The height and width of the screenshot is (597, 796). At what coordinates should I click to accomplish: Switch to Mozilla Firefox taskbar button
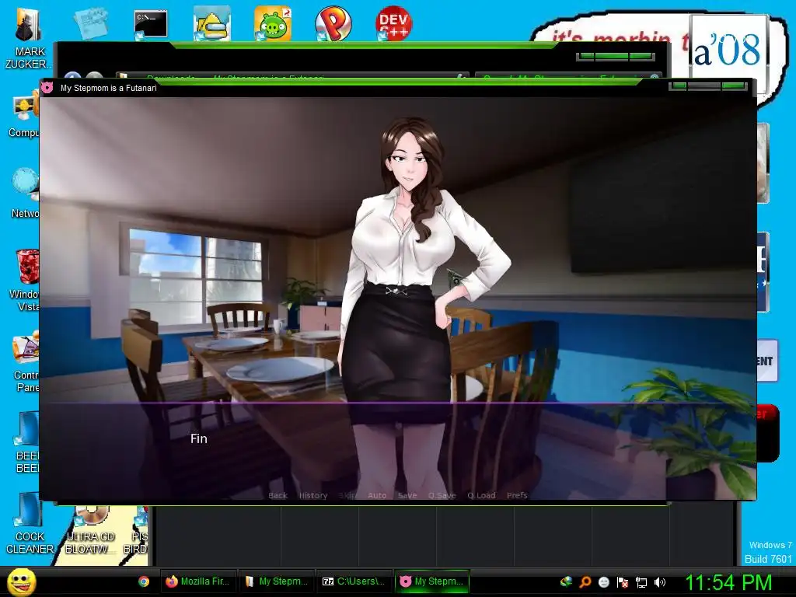pyautogui.click(x=198, y=581)
